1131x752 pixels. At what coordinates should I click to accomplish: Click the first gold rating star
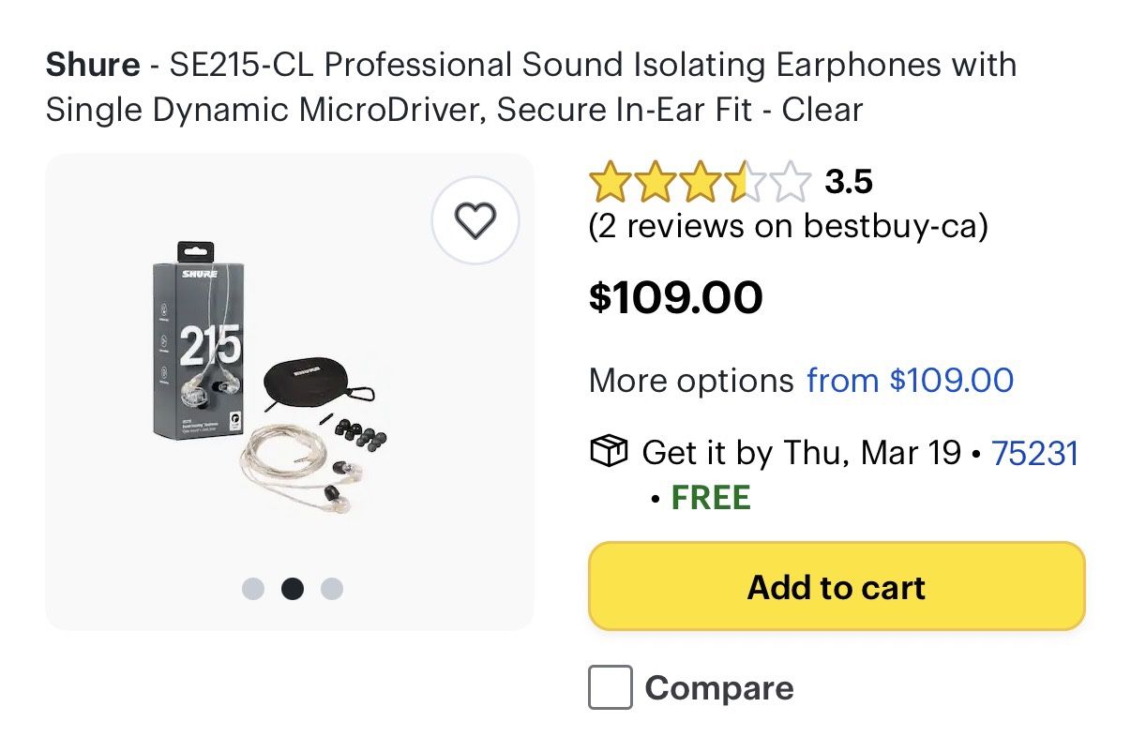click(610, 182)
